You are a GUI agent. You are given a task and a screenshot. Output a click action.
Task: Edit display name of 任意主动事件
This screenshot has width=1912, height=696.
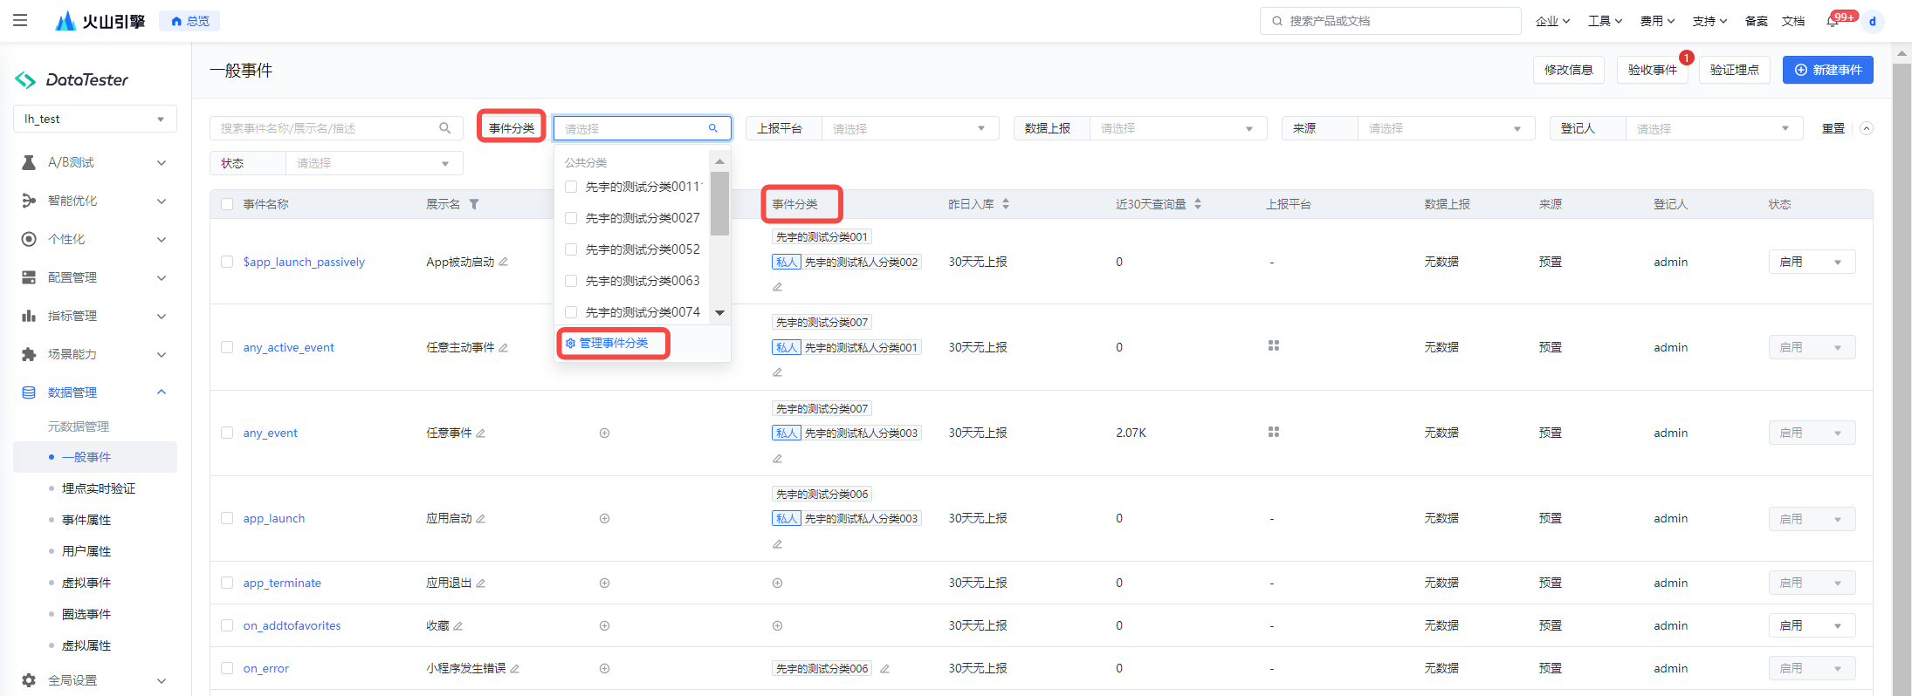(x=504, y=347)
